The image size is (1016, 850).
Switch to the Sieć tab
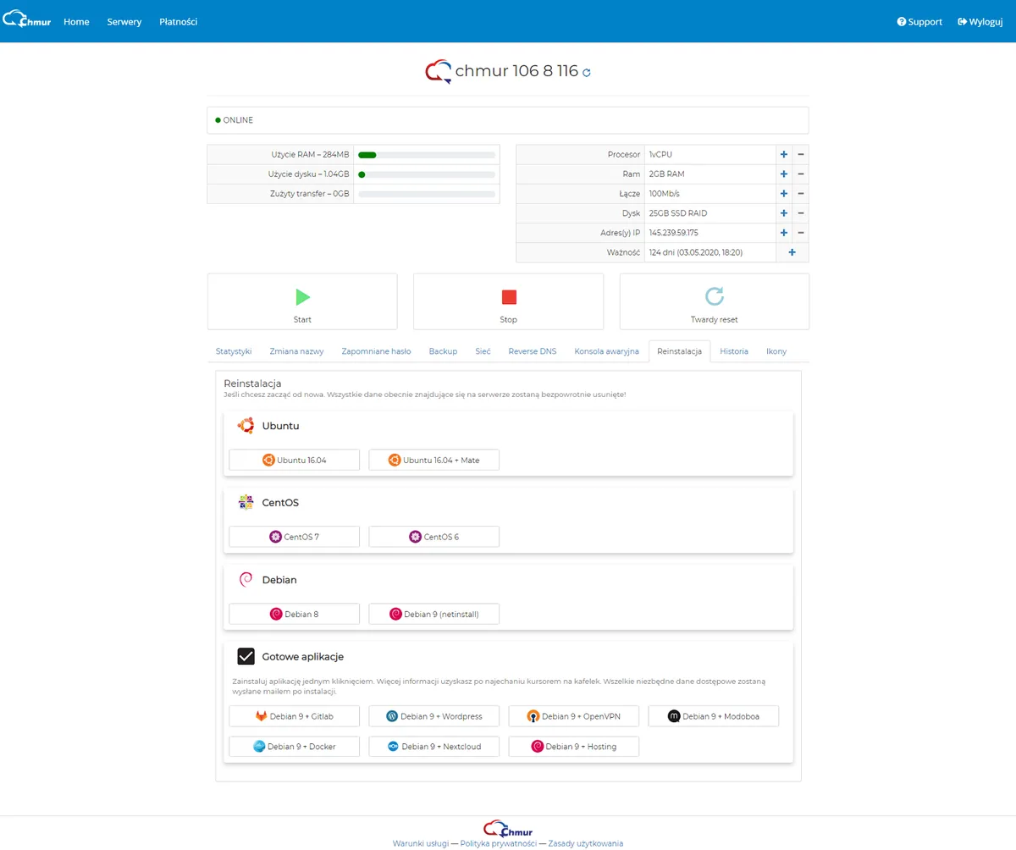tap(483, 351)
